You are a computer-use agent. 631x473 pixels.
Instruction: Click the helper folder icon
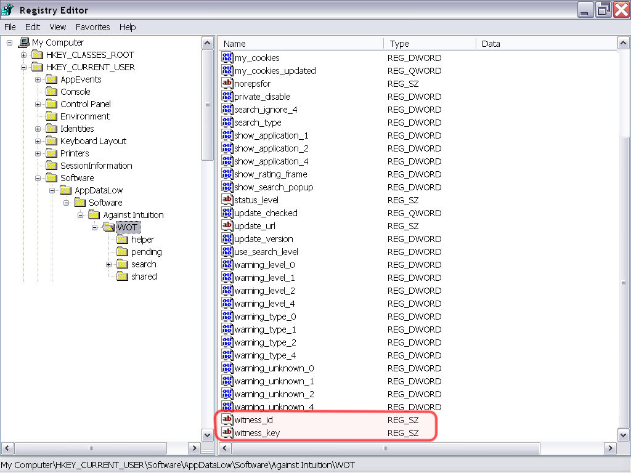123,240
